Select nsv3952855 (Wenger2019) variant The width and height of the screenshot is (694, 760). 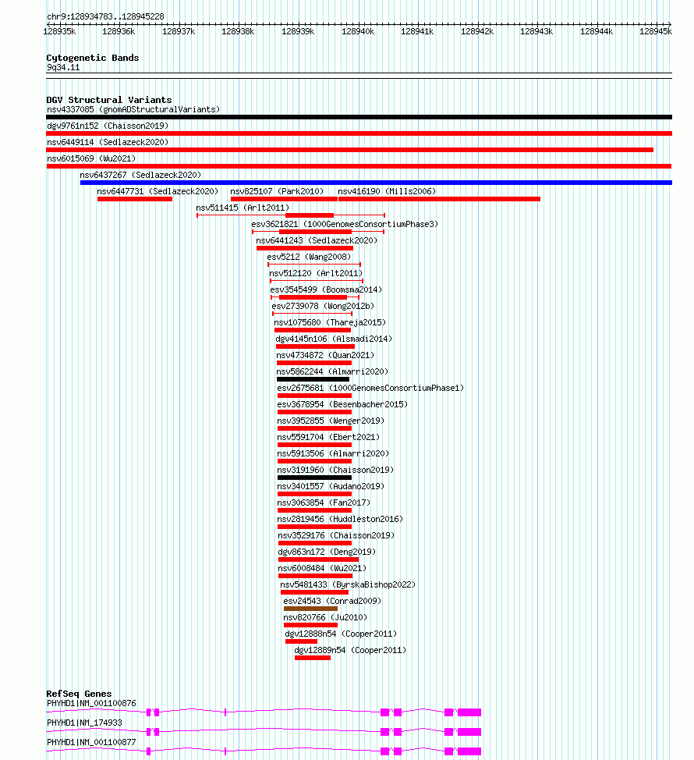(331, 421)
